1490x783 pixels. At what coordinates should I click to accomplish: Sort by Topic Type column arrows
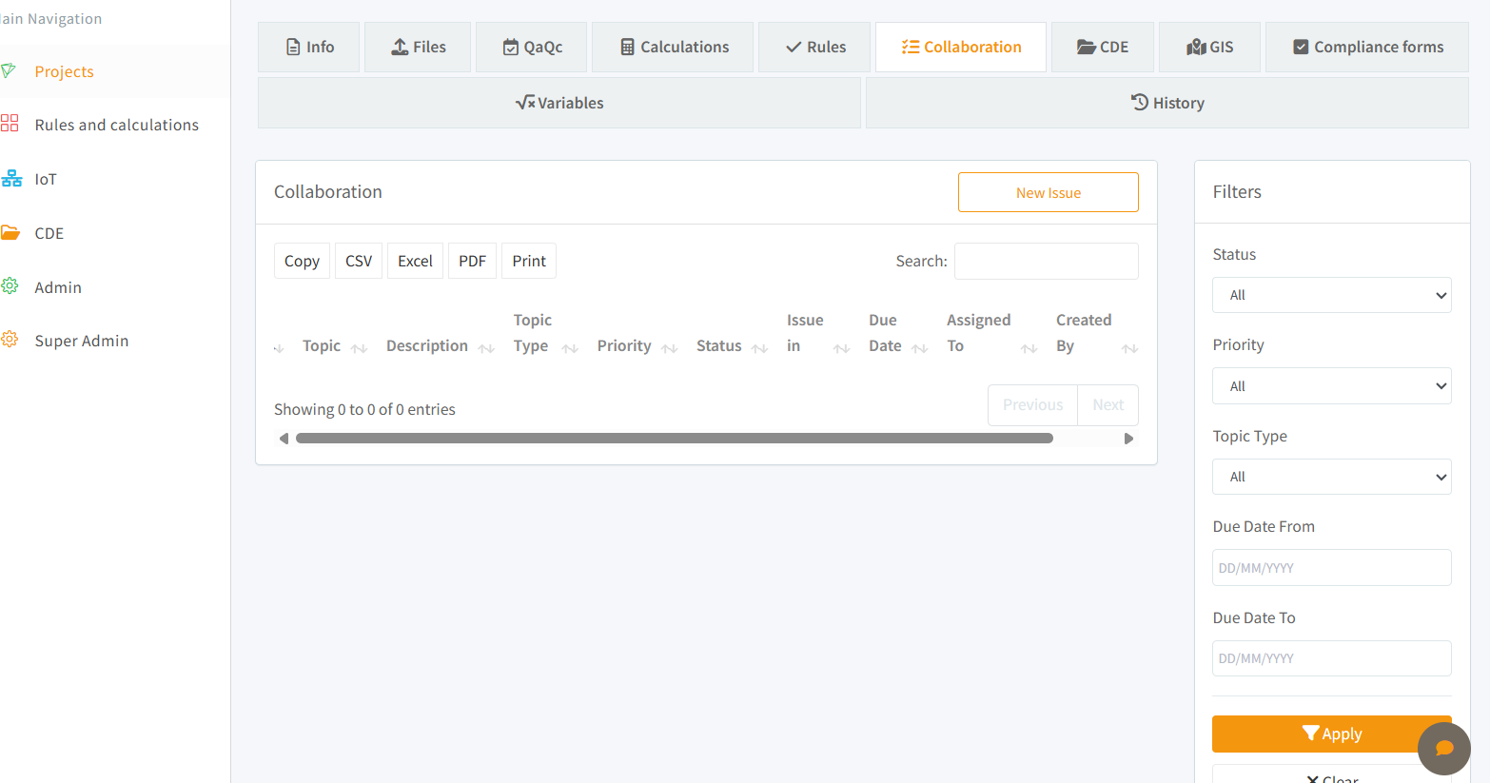tap(570, 348)
